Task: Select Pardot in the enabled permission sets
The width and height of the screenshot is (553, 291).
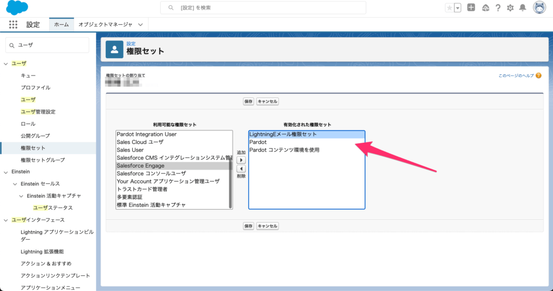Action: (307, 142)
